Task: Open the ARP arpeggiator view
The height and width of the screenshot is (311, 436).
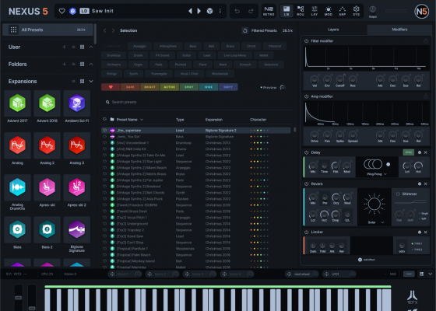Action: point(343,11)
